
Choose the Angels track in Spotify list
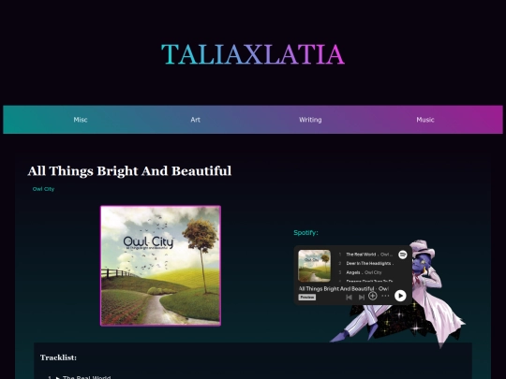(353, 272)
